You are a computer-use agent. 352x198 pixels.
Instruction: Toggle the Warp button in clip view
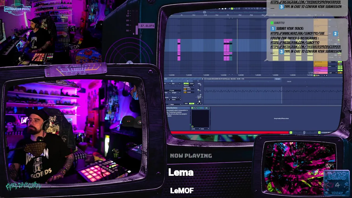pyautogui.click(x=186, y=84)
